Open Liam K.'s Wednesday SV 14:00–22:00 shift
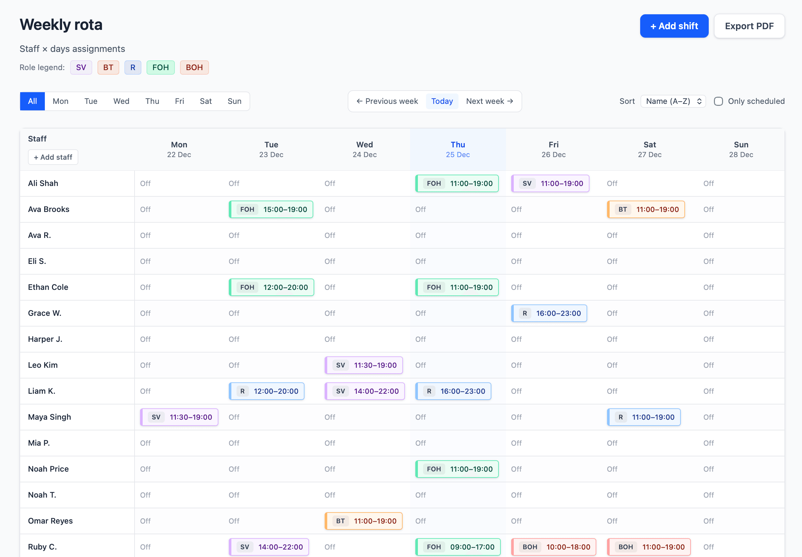The image size is (802, 557). (x=365, y=391)
